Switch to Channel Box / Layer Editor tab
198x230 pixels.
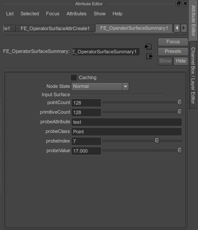click(193, 75)
